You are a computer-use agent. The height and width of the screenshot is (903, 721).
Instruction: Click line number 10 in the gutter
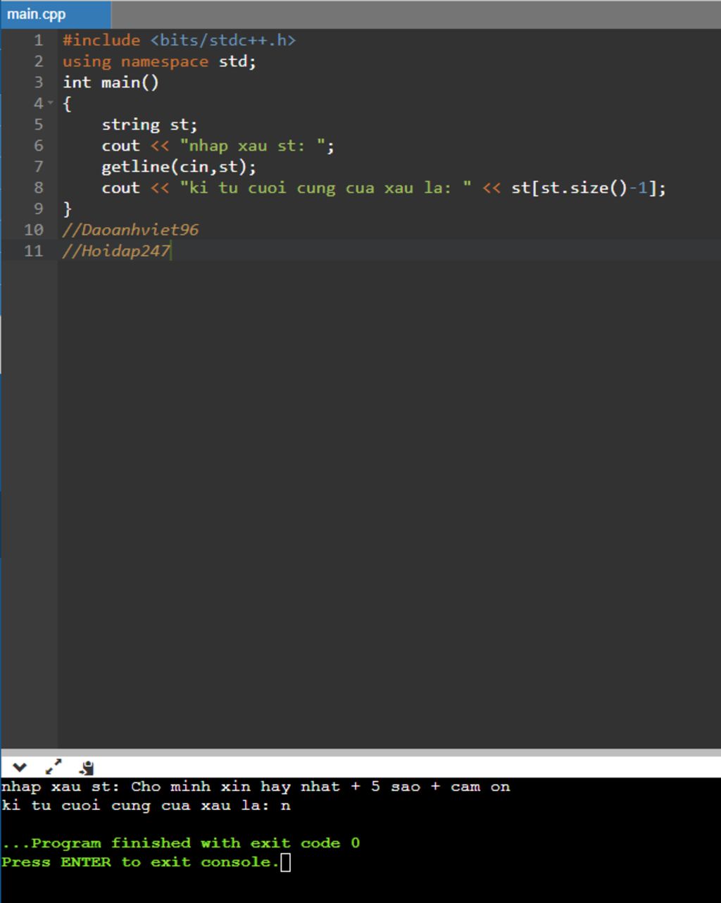33,230
